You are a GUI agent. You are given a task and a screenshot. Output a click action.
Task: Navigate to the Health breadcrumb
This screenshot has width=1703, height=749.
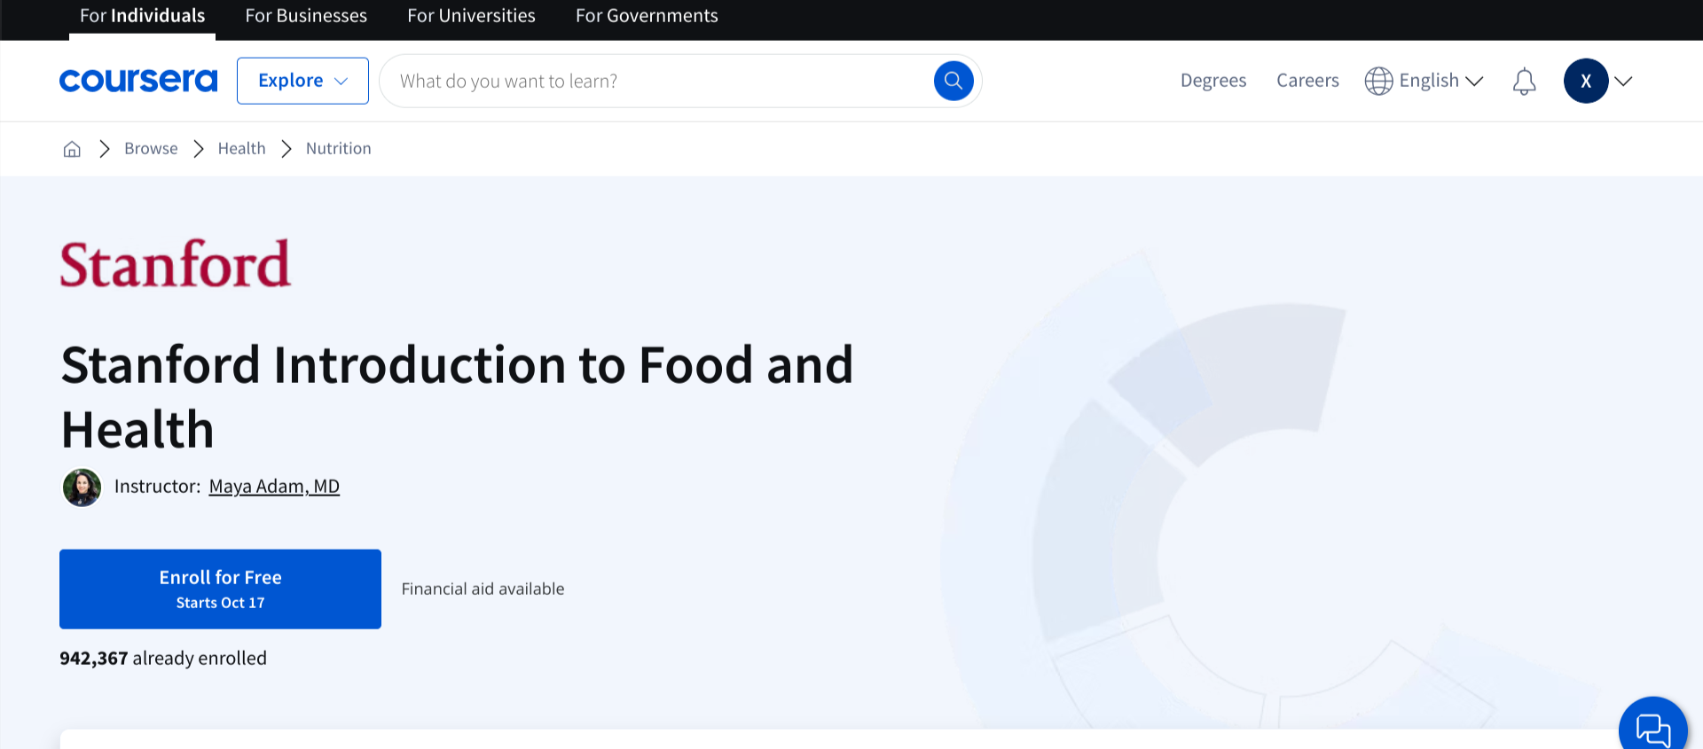click(241, 149)
